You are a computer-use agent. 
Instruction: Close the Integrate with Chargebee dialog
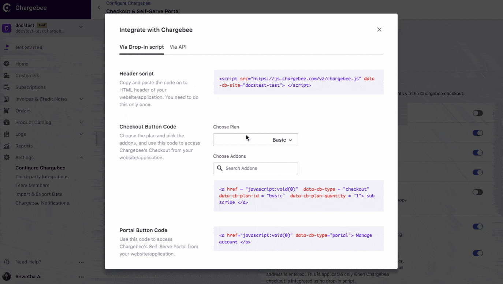pos(379,30)
